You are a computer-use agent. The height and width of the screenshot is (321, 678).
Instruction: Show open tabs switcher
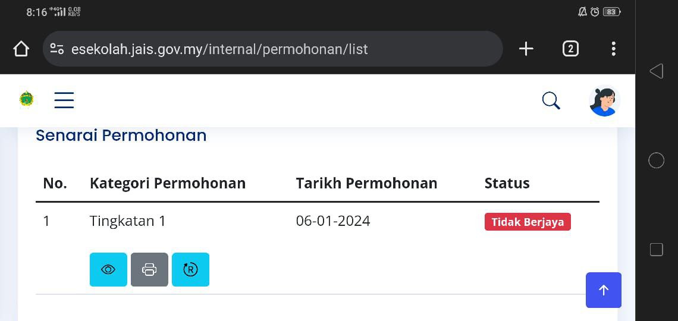click(x=570, y=49)
